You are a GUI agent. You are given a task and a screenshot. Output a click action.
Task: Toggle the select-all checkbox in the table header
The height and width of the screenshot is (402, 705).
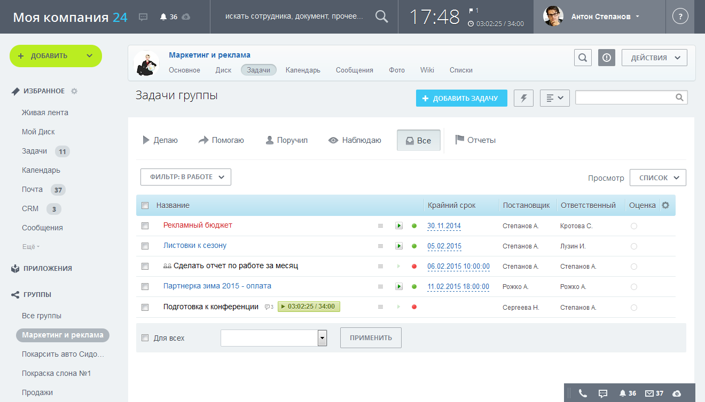pyautogui.click(x=145, y=205)
